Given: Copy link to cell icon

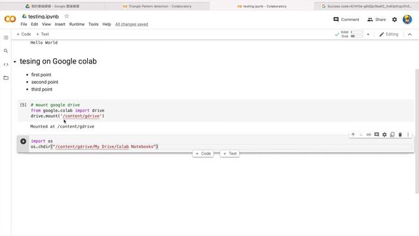Looking at the screenshot, I should [369, 134].
